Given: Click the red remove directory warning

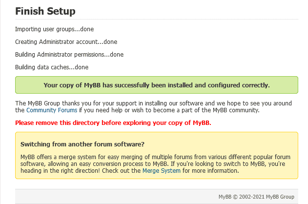Looking at the screenshot, I should [113, 123].
